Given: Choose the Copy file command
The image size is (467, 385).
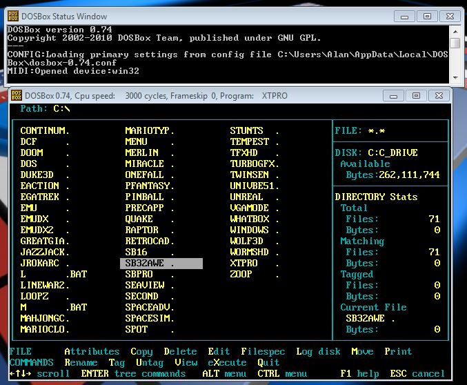Looking at the screenshot, I should click(141, 352).
